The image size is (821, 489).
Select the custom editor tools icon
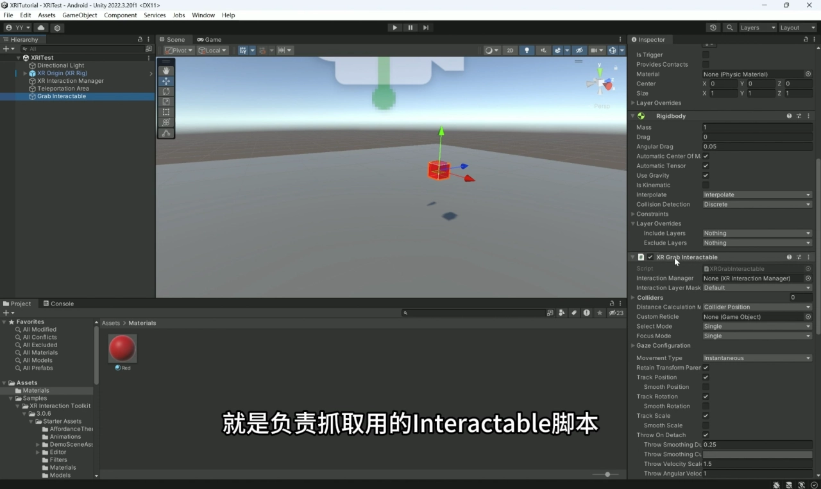pos(166,133)
